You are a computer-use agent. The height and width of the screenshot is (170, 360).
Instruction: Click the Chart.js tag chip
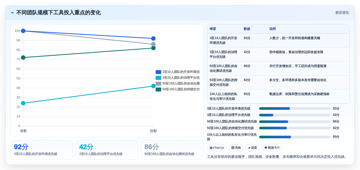point(217,148)
